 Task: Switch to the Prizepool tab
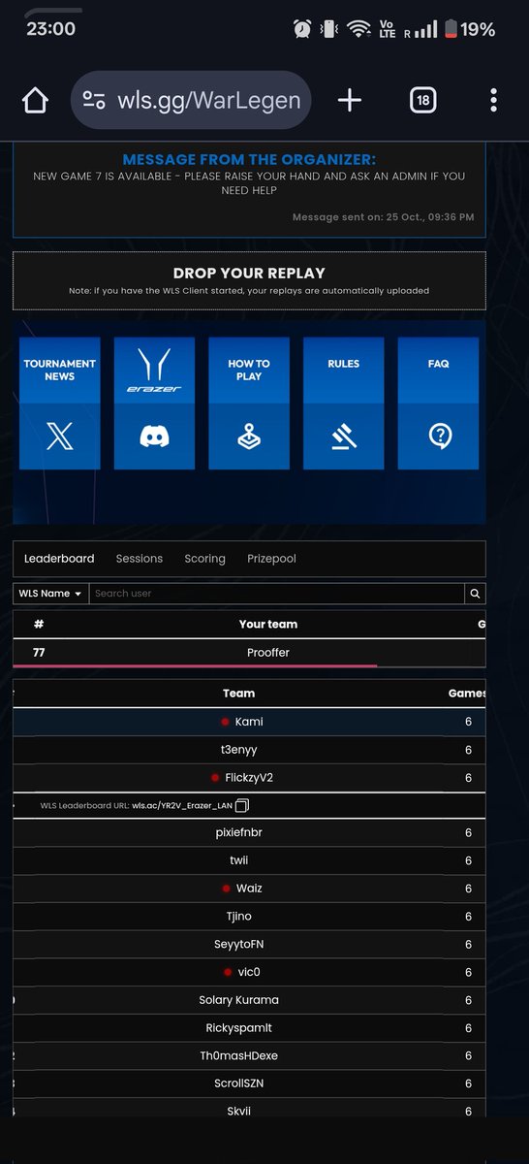[x=271, y=559]
